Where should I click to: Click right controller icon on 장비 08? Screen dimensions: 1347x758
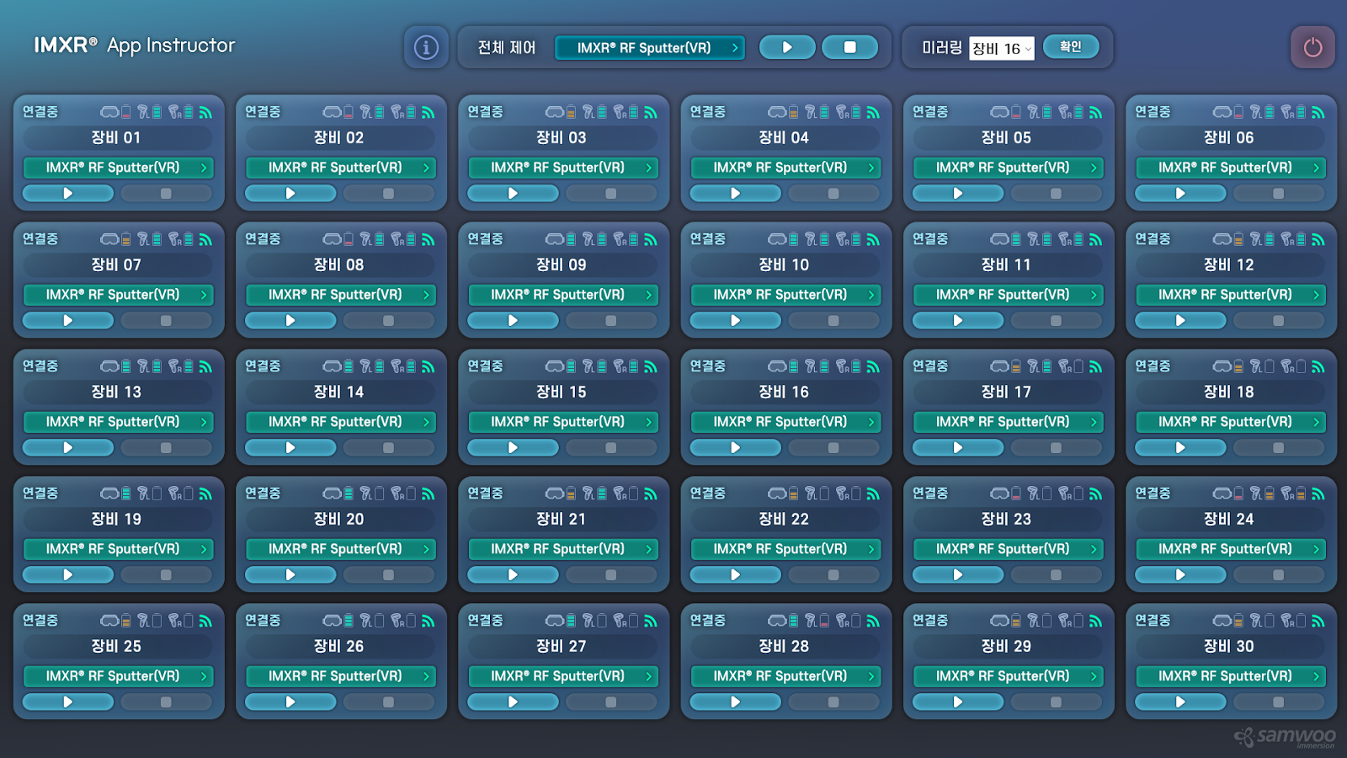(397, 239)
